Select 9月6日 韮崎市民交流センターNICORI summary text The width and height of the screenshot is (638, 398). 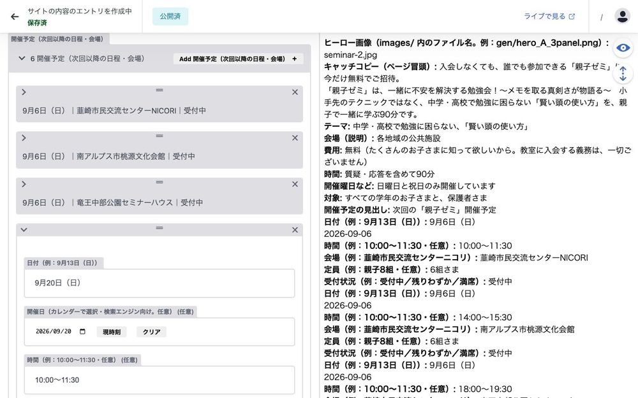[x=114, y=110]
